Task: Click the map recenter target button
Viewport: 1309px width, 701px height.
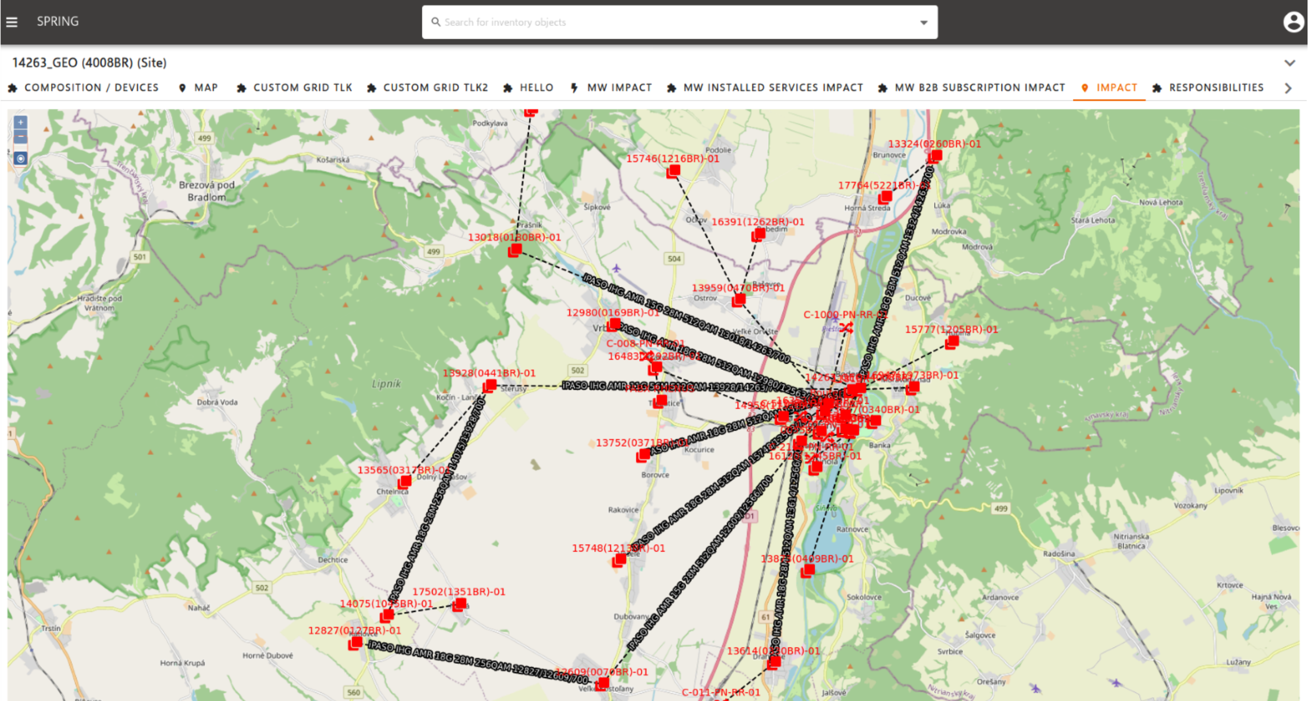Action: click(20, 158)
